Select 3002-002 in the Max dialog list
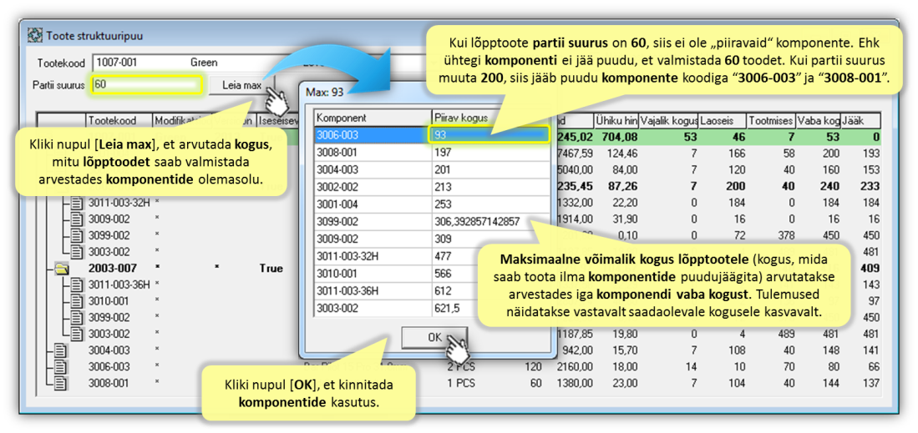The width and height of the screenshot is (918, 433). pyautogui.click(x=373, y=187)
